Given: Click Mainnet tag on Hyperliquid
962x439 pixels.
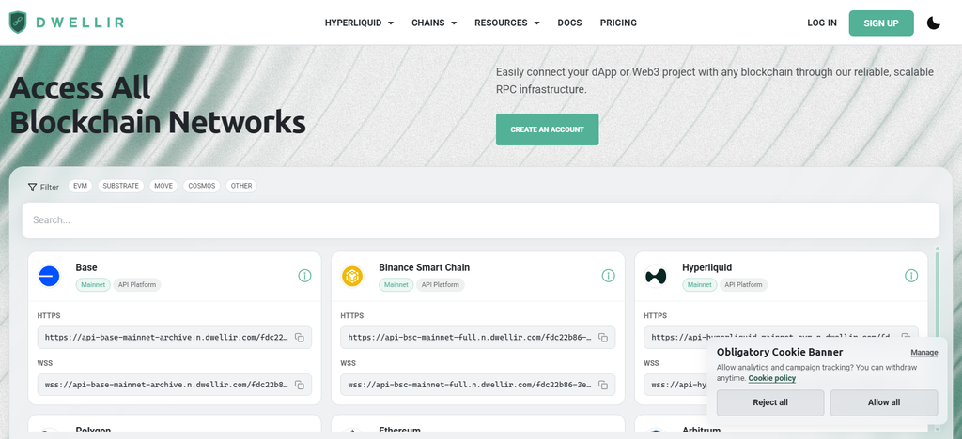Looking at the screenshot, I should click(699, 285).
